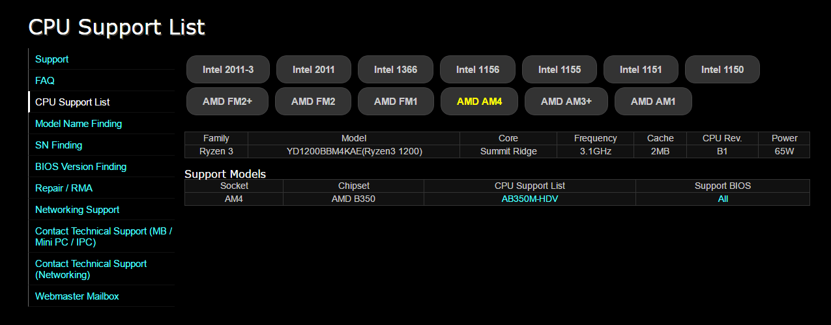Click the 'Socket' column header
Image resolution: width=831 pixels, height=325 pixels.
point(234,186)
